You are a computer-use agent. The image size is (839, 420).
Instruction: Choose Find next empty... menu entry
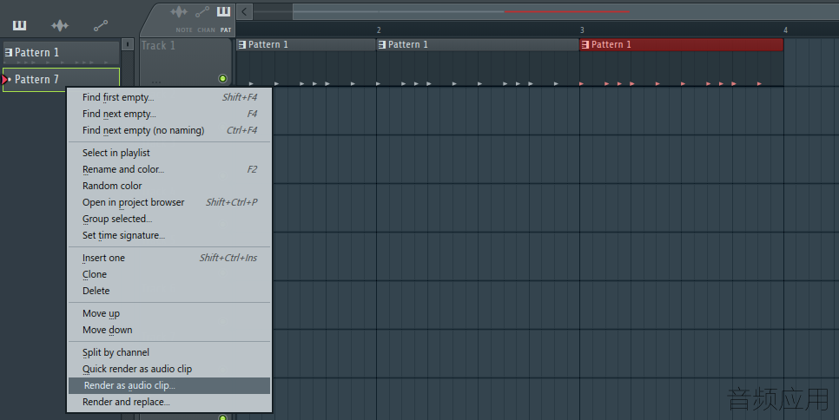click(169, 114)
